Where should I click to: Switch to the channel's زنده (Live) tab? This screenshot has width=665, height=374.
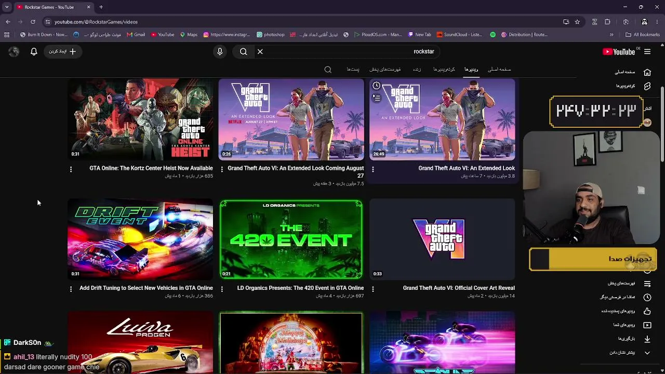click(x=417, y=70)
